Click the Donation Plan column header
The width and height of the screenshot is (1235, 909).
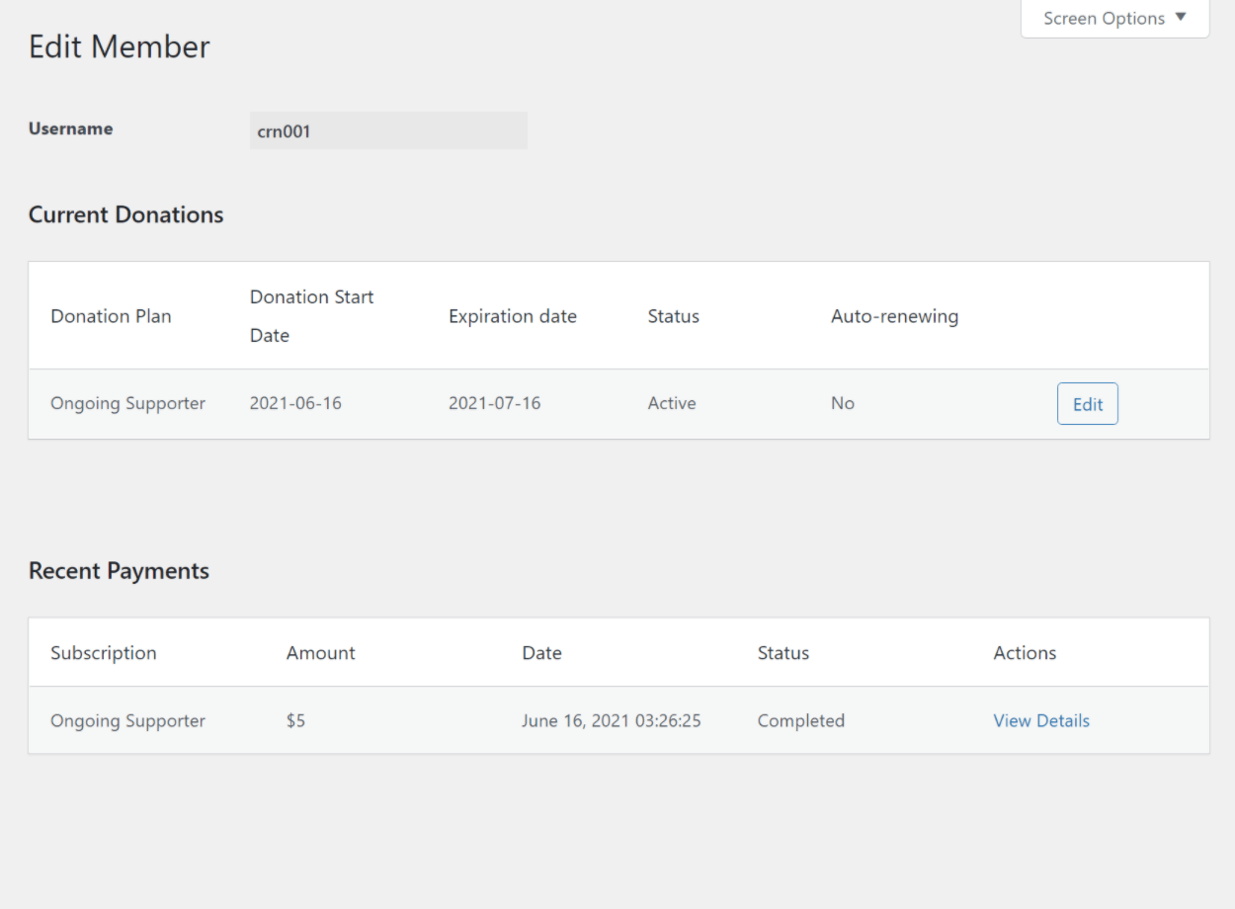pos(111,316)
